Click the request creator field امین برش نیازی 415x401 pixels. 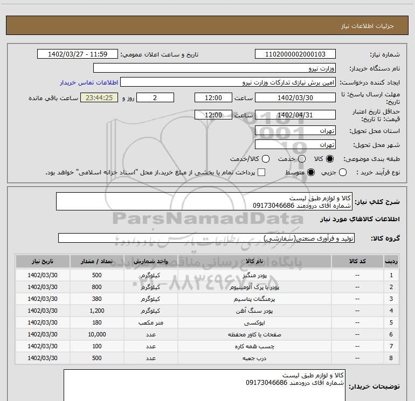click(228, 82)
